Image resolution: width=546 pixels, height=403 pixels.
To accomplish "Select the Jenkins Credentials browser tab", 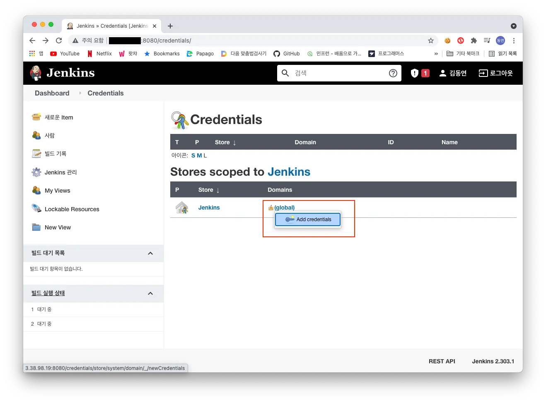I will pyautogui.click(x=111, y=26).
